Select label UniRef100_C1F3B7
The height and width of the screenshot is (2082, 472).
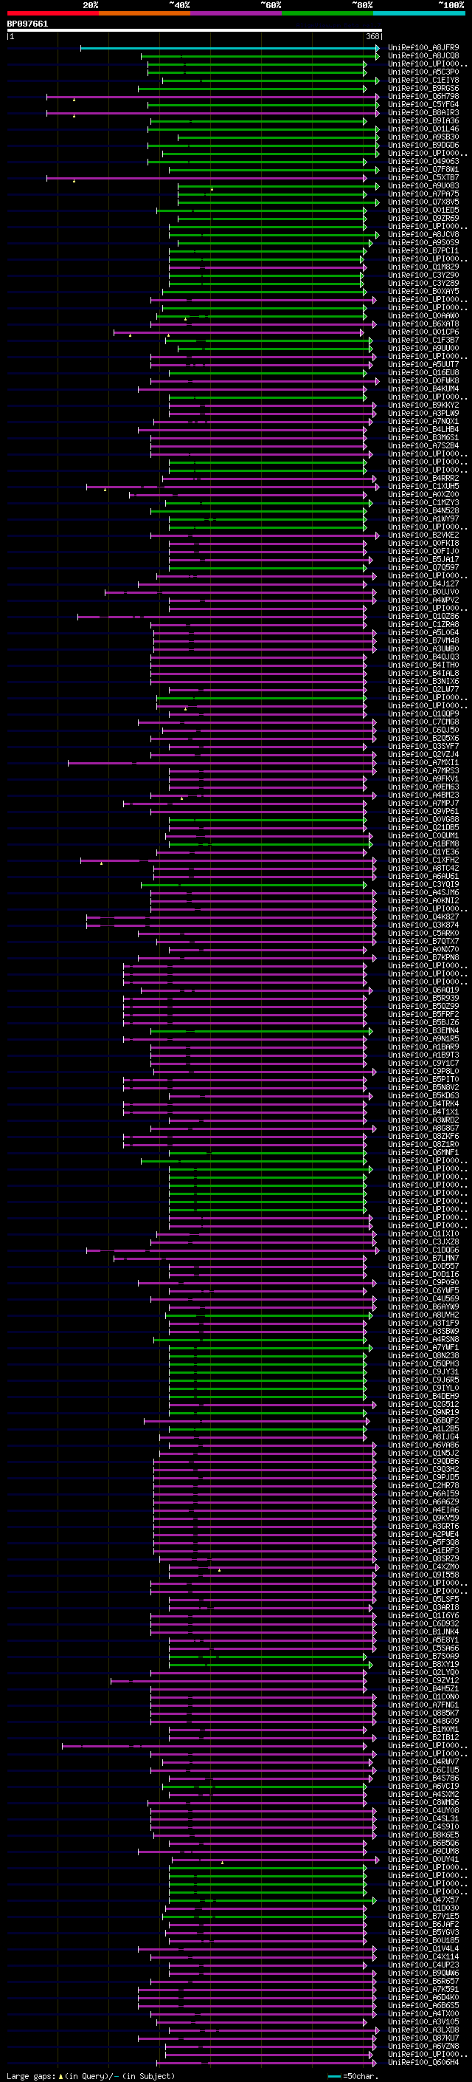[x=423, y=340]
